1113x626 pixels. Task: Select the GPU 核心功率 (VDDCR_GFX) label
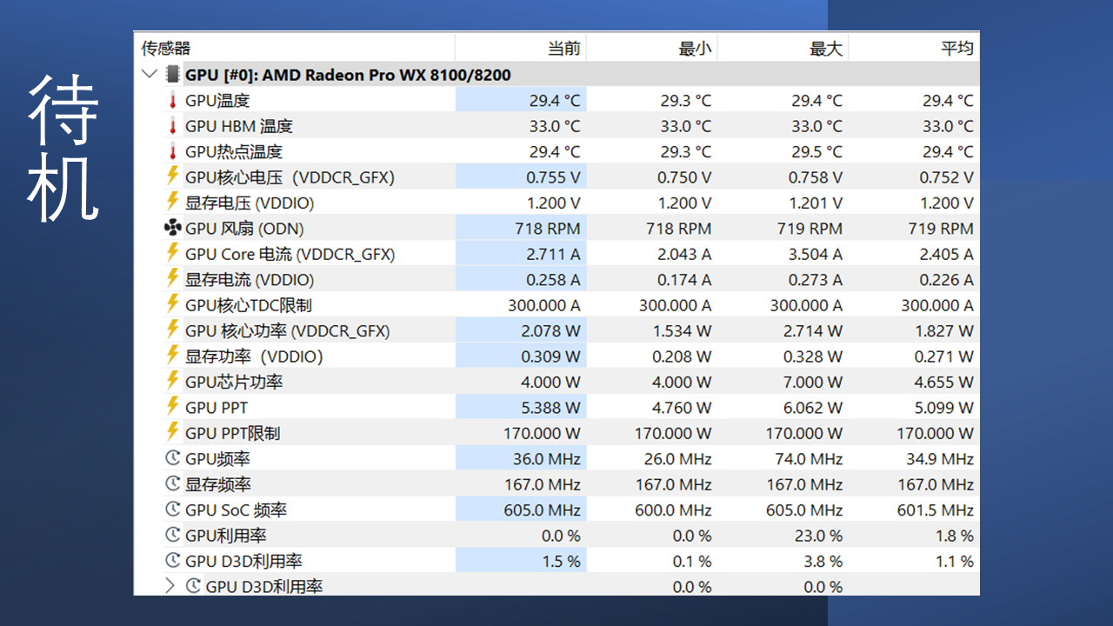288,330
